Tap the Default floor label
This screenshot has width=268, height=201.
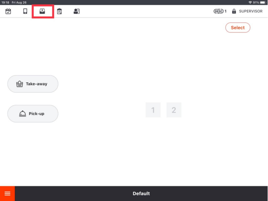click(141, 193)
